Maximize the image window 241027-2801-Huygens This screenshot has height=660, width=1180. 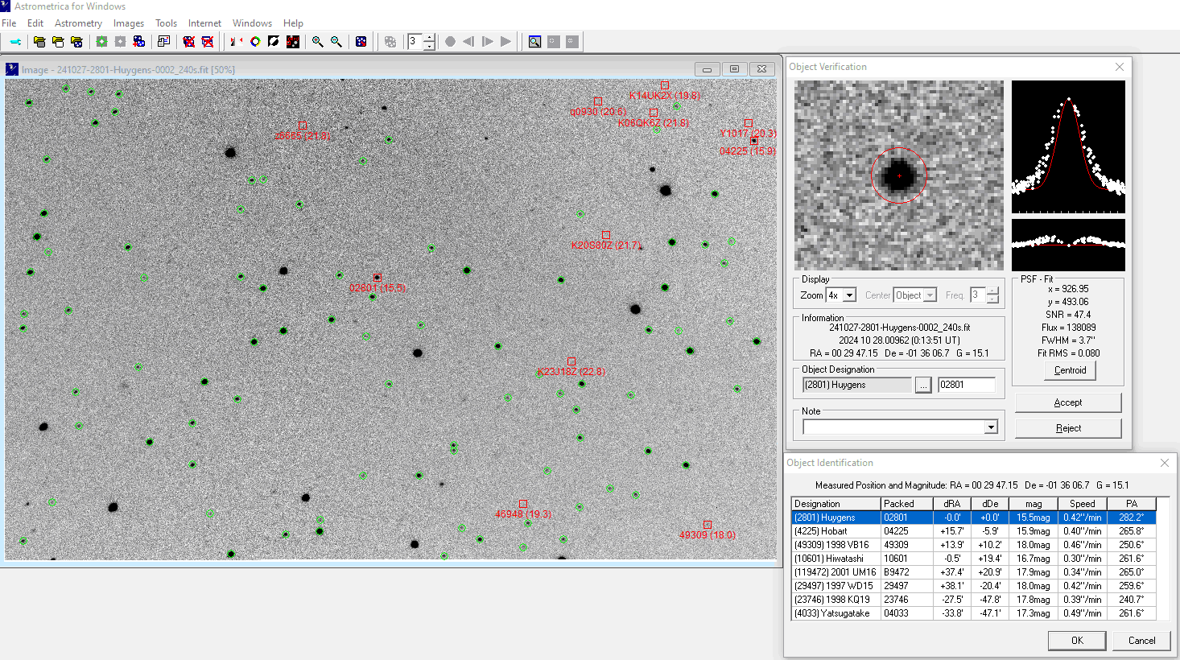tap(734, 69)
